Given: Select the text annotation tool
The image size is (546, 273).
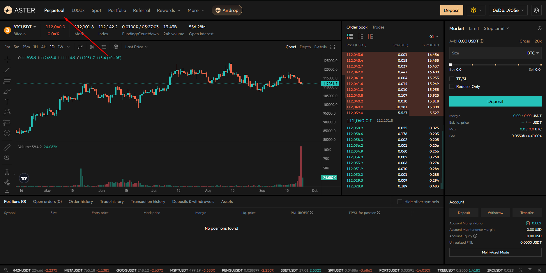Looking at the screenshot, I should (x=7, y=102).
